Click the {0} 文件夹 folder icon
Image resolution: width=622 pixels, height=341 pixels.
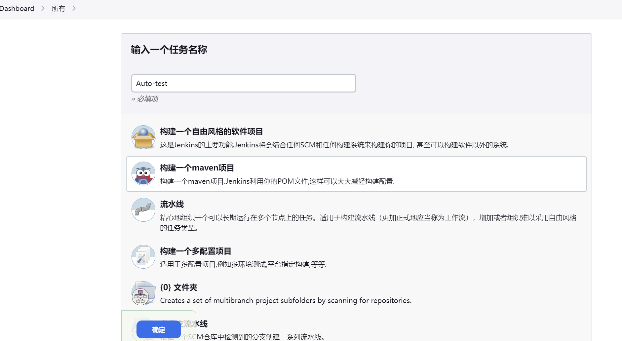pos(143,293)
